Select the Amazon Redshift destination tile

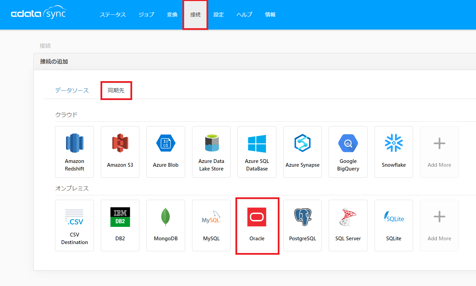point(74,152)
